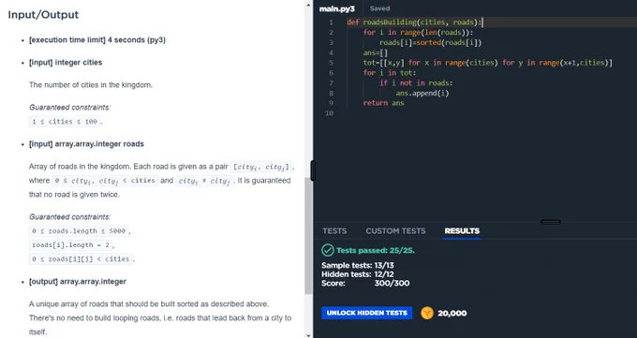Image resolution: width=637 pixels, height=338 pixels.
Task: Click 'The number of cities in the kingdom.' text
Action: click(x=91, y=85)
